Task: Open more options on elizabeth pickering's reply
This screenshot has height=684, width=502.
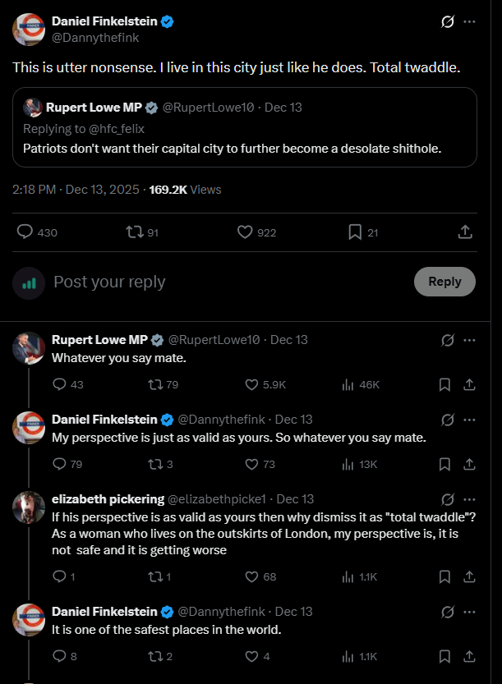Action: [469, 499]
